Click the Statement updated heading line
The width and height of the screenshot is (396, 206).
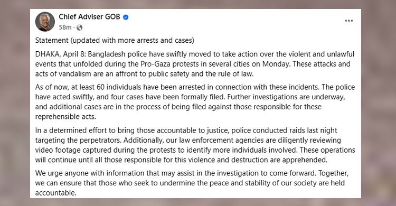pos(115,41)
